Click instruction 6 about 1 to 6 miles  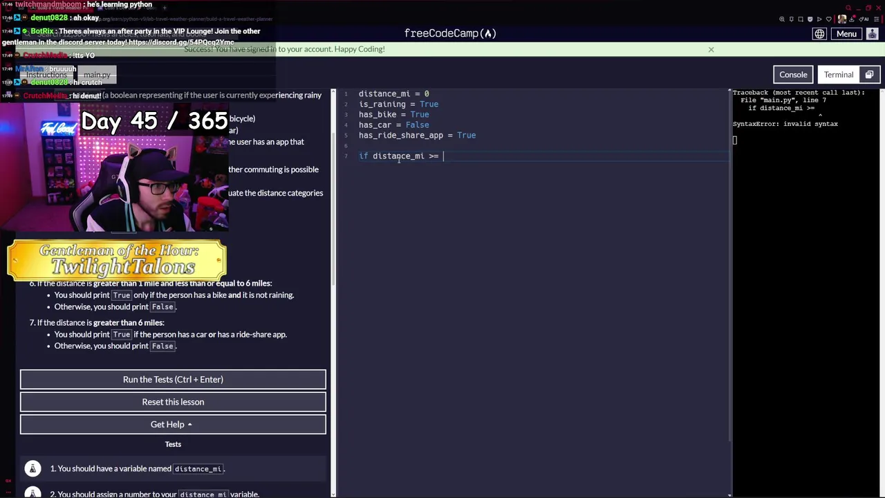tap(154, 284)
